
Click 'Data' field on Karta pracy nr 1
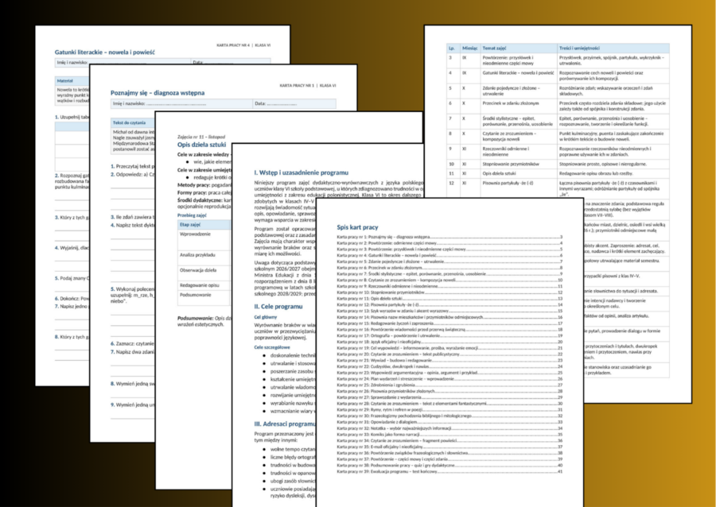(294, 104)
